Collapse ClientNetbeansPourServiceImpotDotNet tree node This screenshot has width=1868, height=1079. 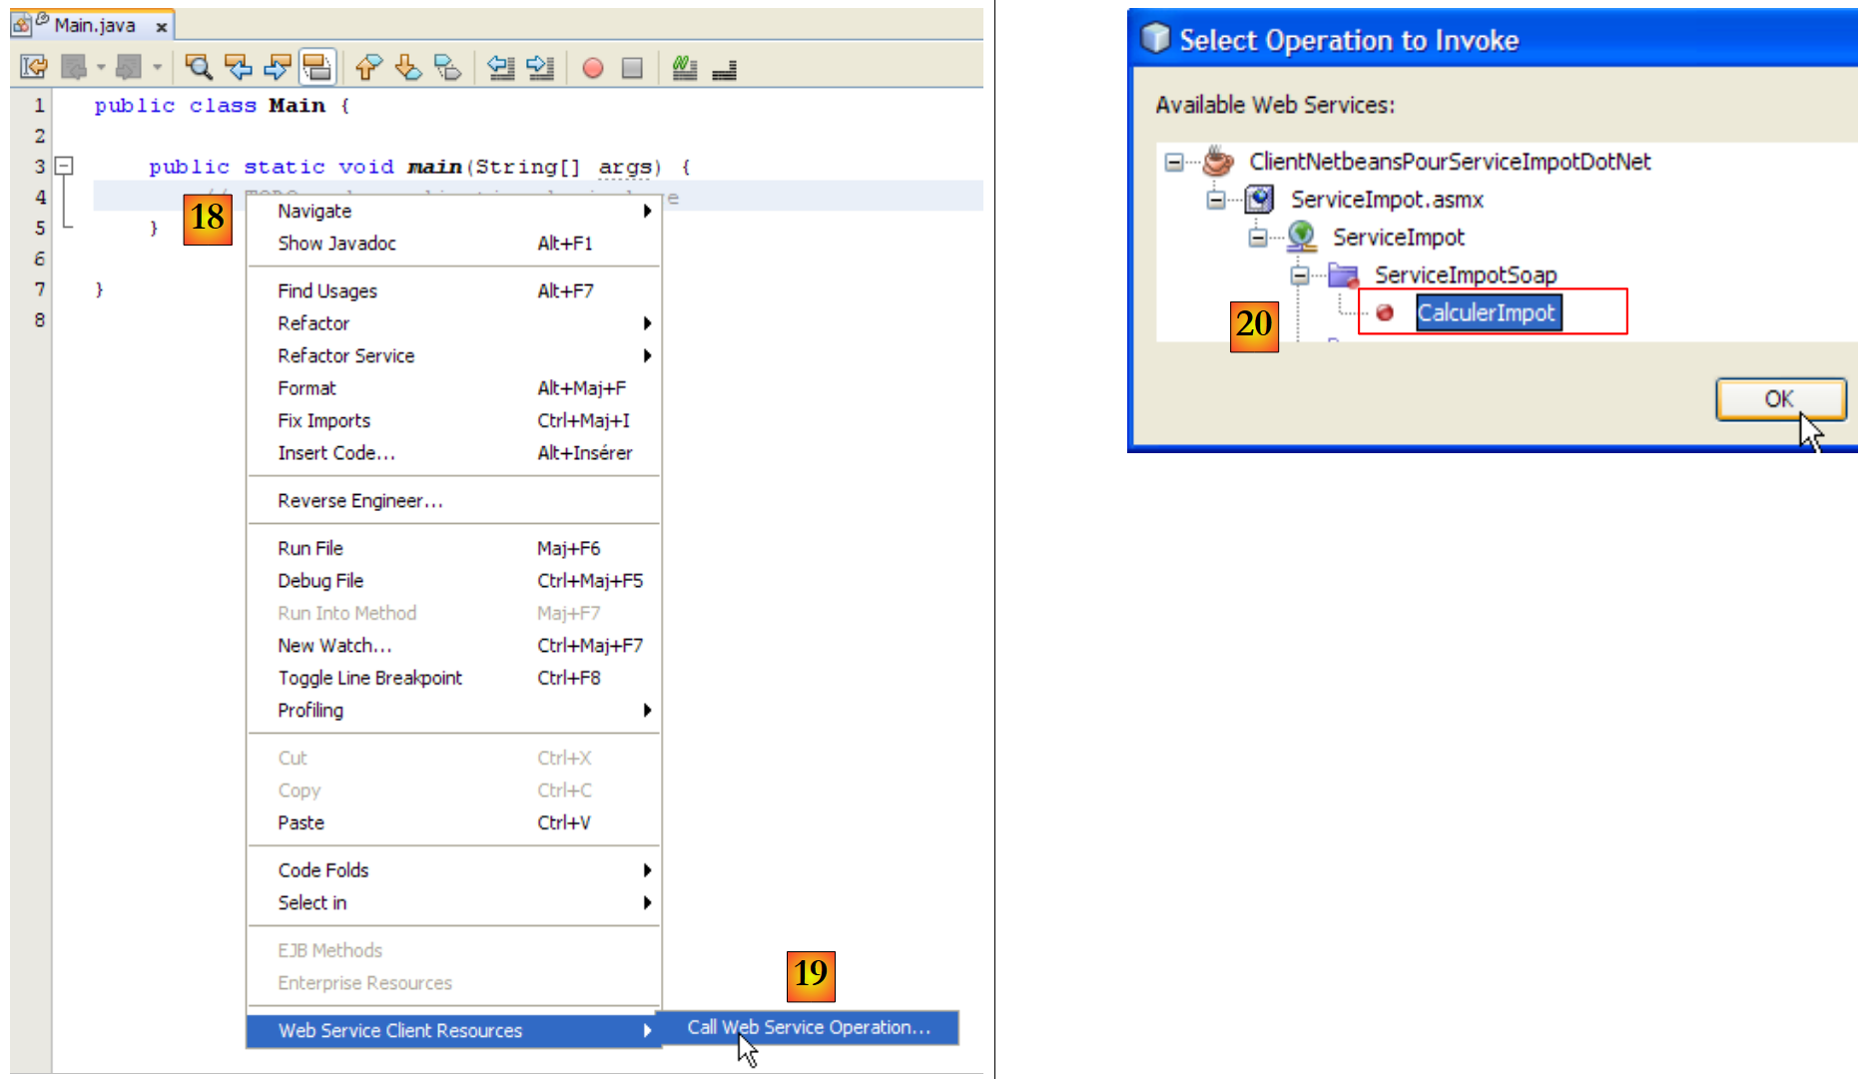tap(1174, 162)
